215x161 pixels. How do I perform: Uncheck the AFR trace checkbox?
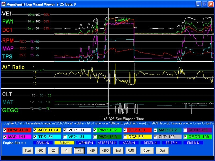point(35,130)
